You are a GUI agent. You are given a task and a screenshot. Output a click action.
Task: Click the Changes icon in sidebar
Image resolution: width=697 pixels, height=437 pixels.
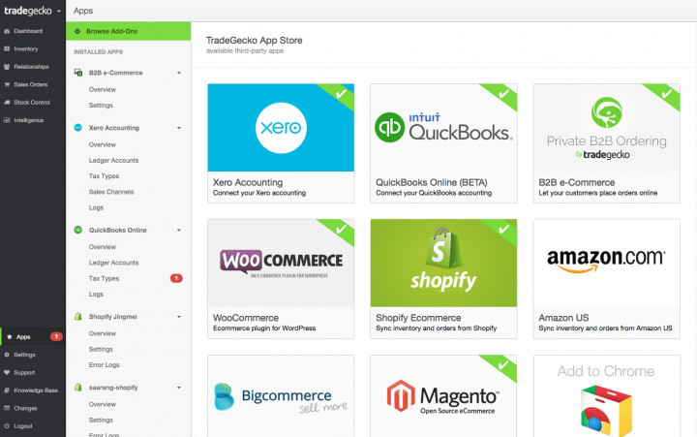point(7,408)
